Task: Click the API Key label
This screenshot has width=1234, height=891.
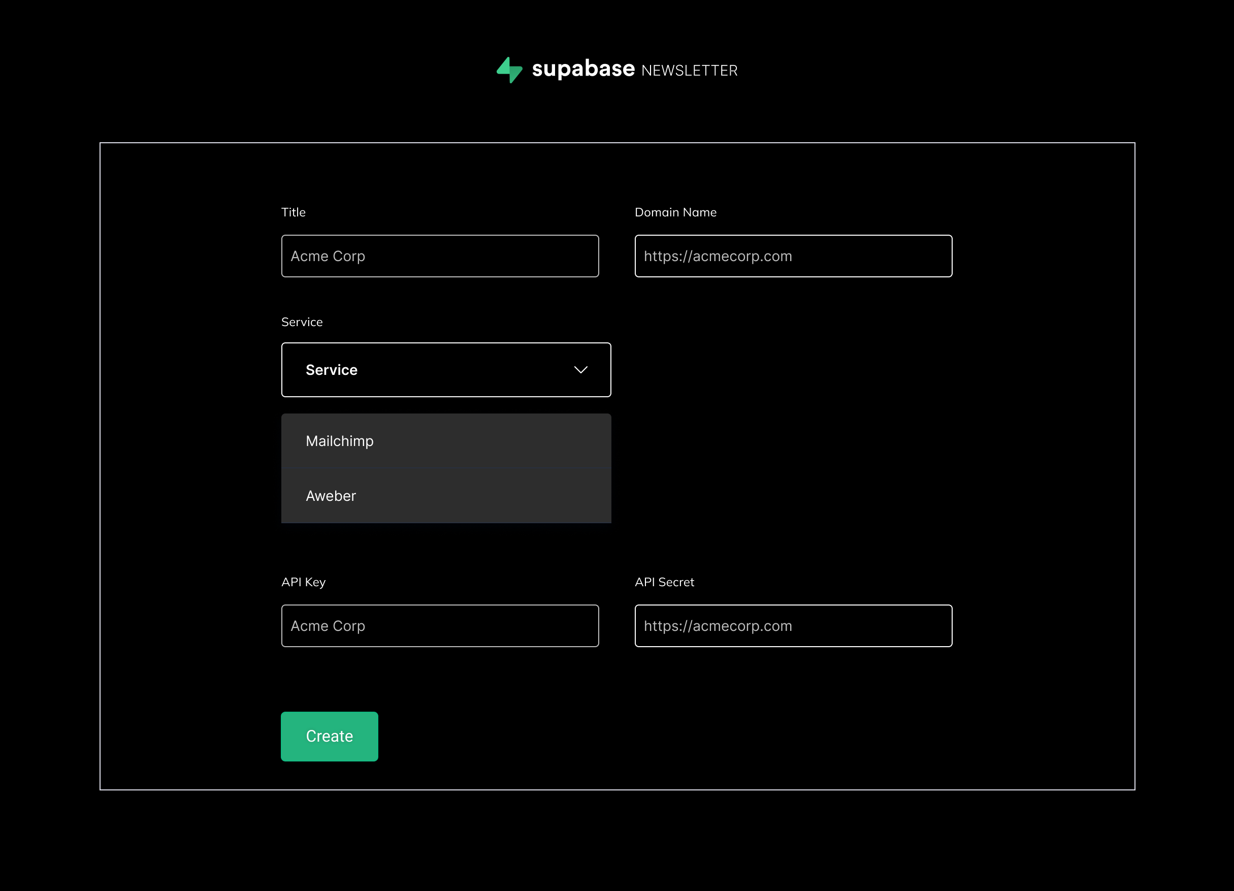Action: [303, 582]
